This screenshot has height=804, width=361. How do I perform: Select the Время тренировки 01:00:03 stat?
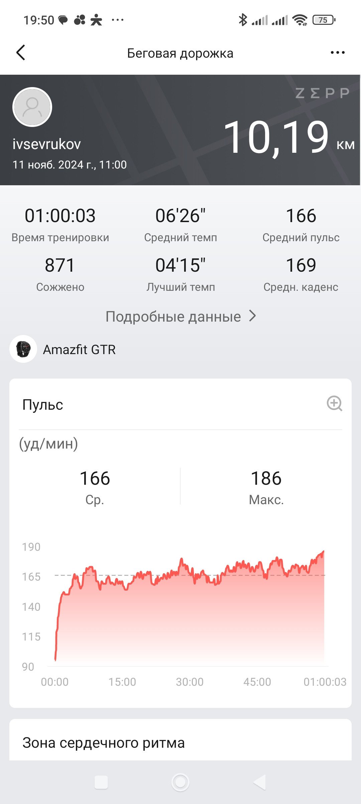[60, 224]
